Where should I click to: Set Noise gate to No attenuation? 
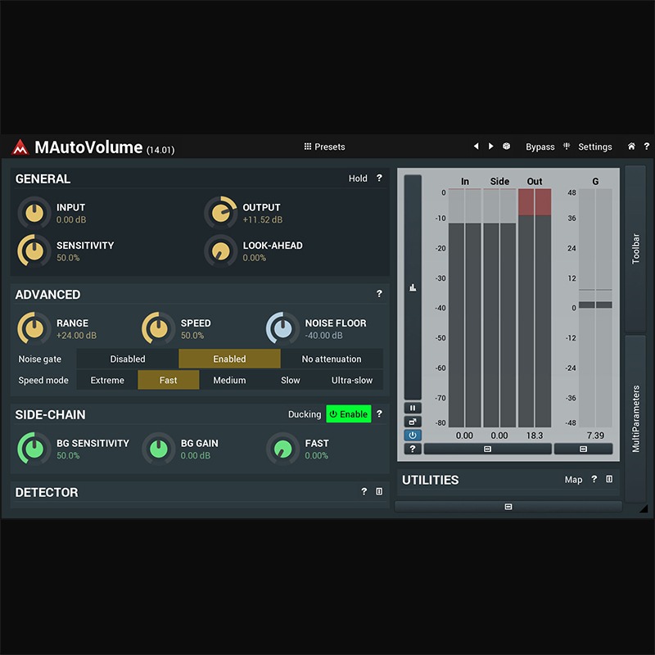(332, 359)
